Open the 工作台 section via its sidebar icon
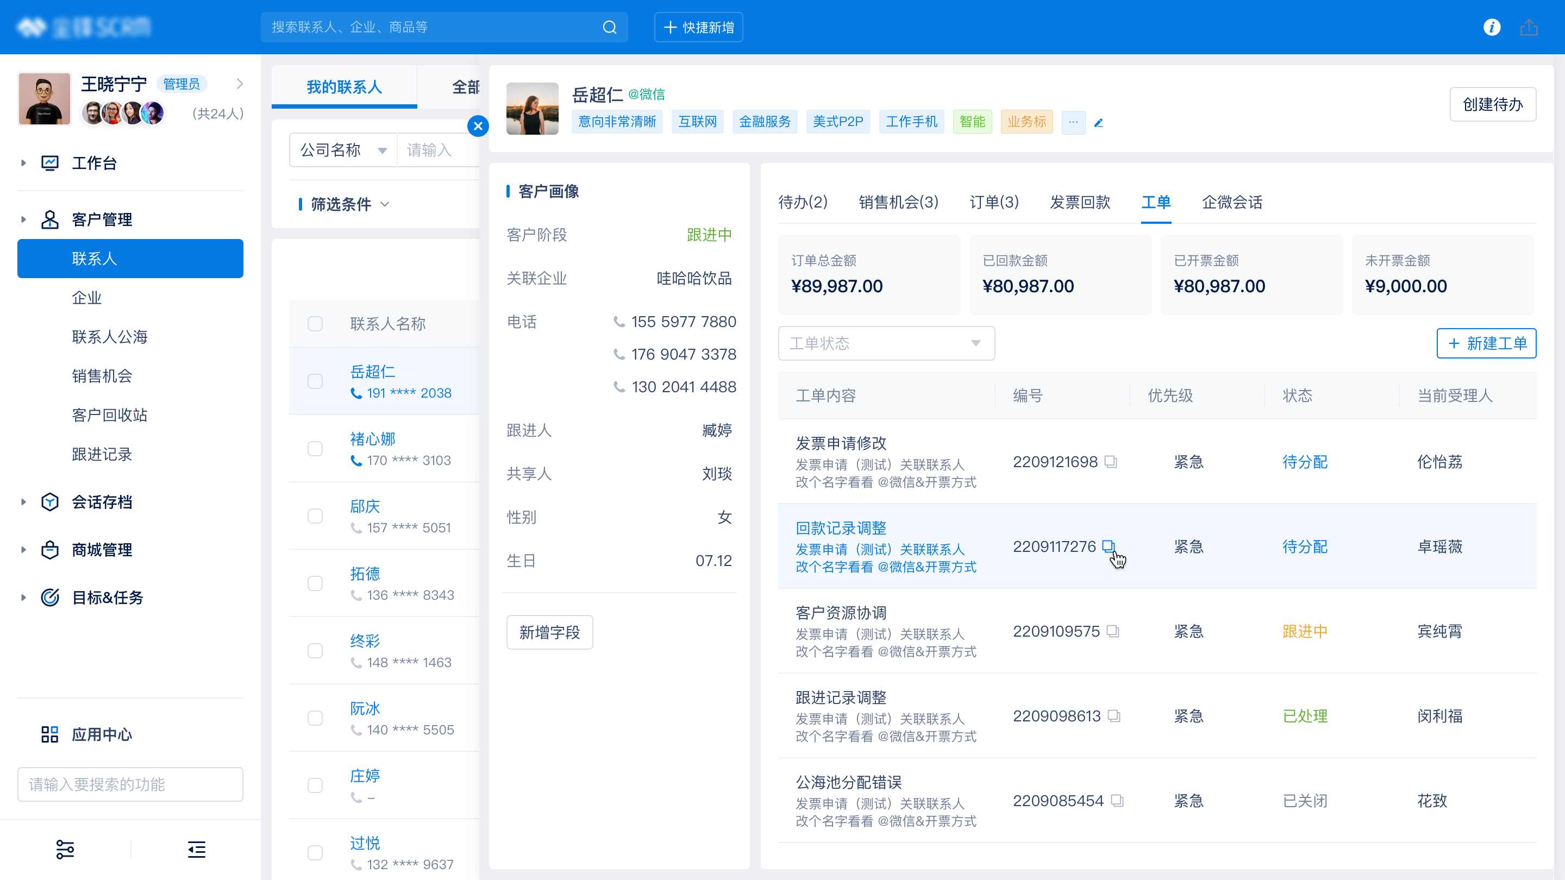The height and width of the screenshot is (880, 1565). pyautogui.click(x=51, y=162)
